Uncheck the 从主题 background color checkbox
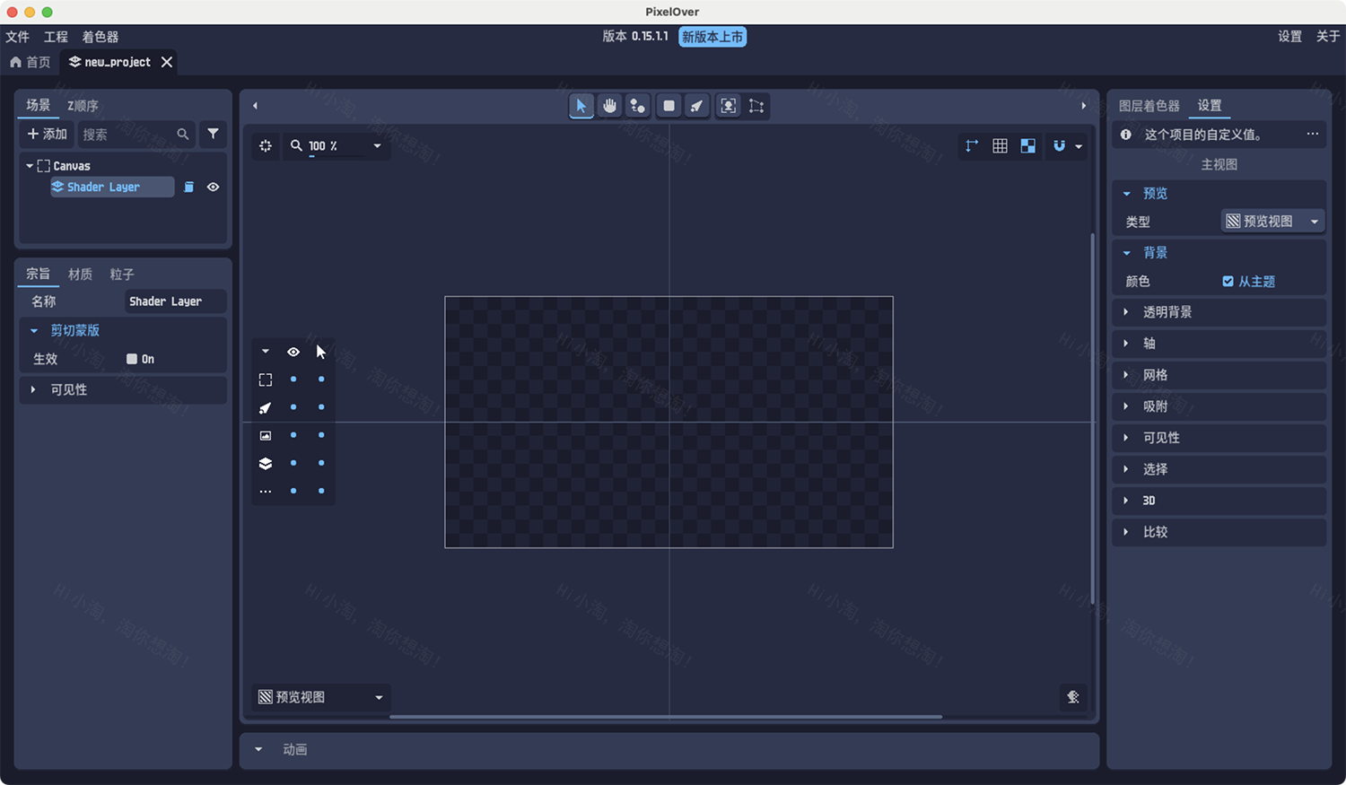1346x785 pixels. coord(1228,281)
